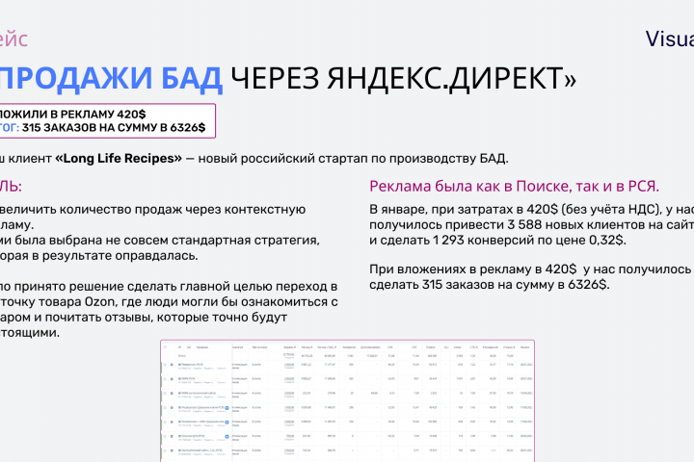Viewport: 694px width, 462px height.
Task: Click the line mentioning "не совсем стандартная стратегия"
Action: tap(160, 240)
